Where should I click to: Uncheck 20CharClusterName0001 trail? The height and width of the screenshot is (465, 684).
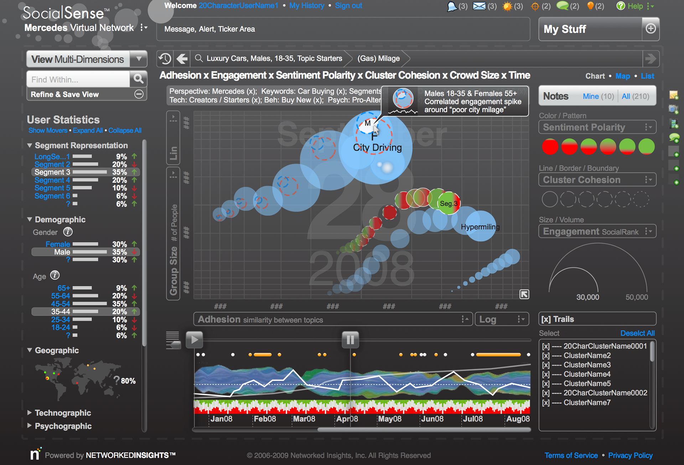[x=545, y=346]
